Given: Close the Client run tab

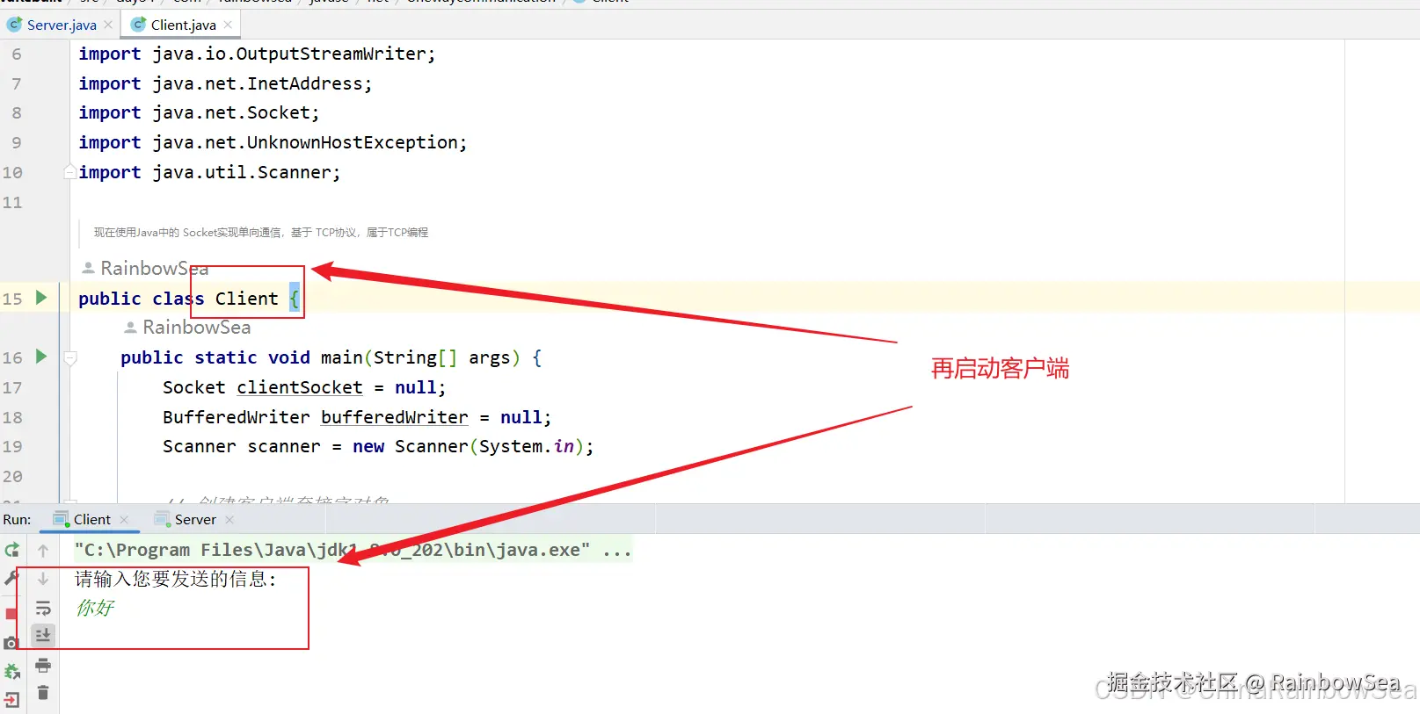Looking at the screenshot, I should [124, 520].
